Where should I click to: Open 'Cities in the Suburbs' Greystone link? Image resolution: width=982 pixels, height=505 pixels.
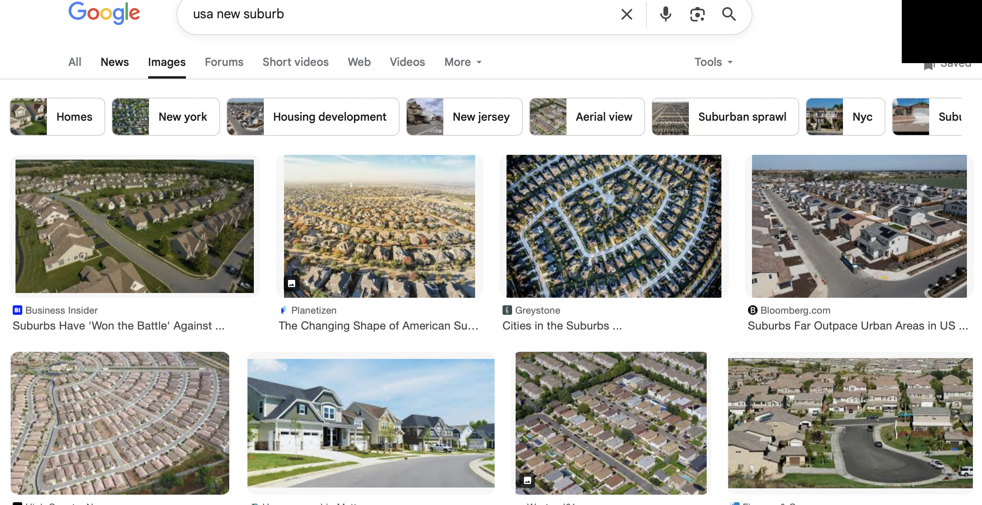tap(562, 326)
